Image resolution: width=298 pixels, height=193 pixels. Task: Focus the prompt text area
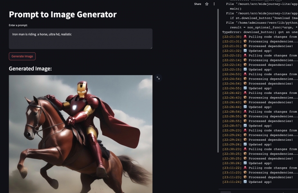[80, 39]
